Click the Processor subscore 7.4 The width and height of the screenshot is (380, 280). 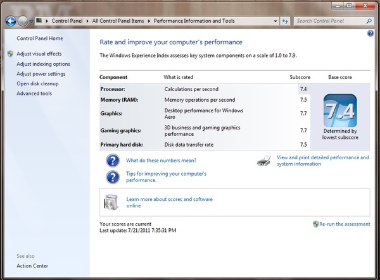pyautogui.click(x=303, y=89)
